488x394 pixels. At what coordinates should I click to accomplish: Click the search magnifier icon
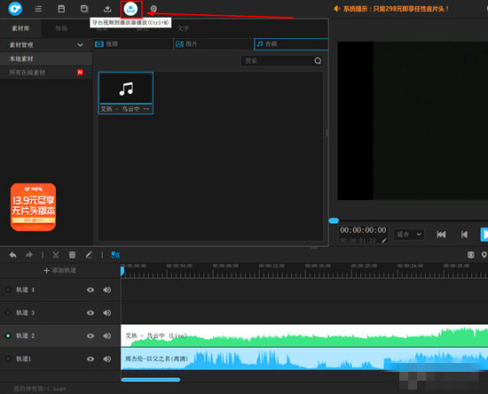[x=318, y=61]
